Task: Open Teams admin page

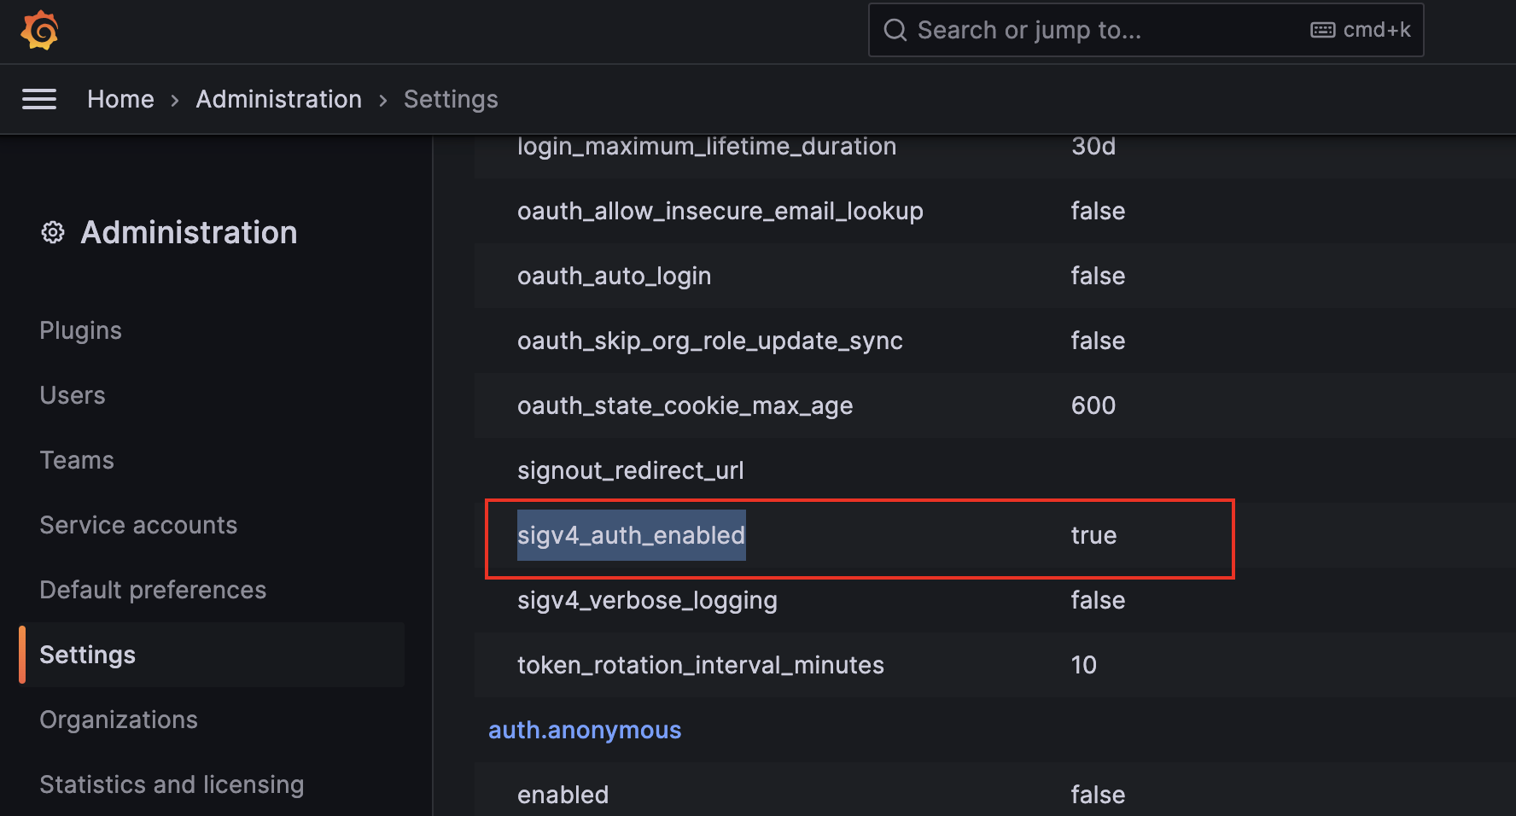Action: tap(77, 460)
